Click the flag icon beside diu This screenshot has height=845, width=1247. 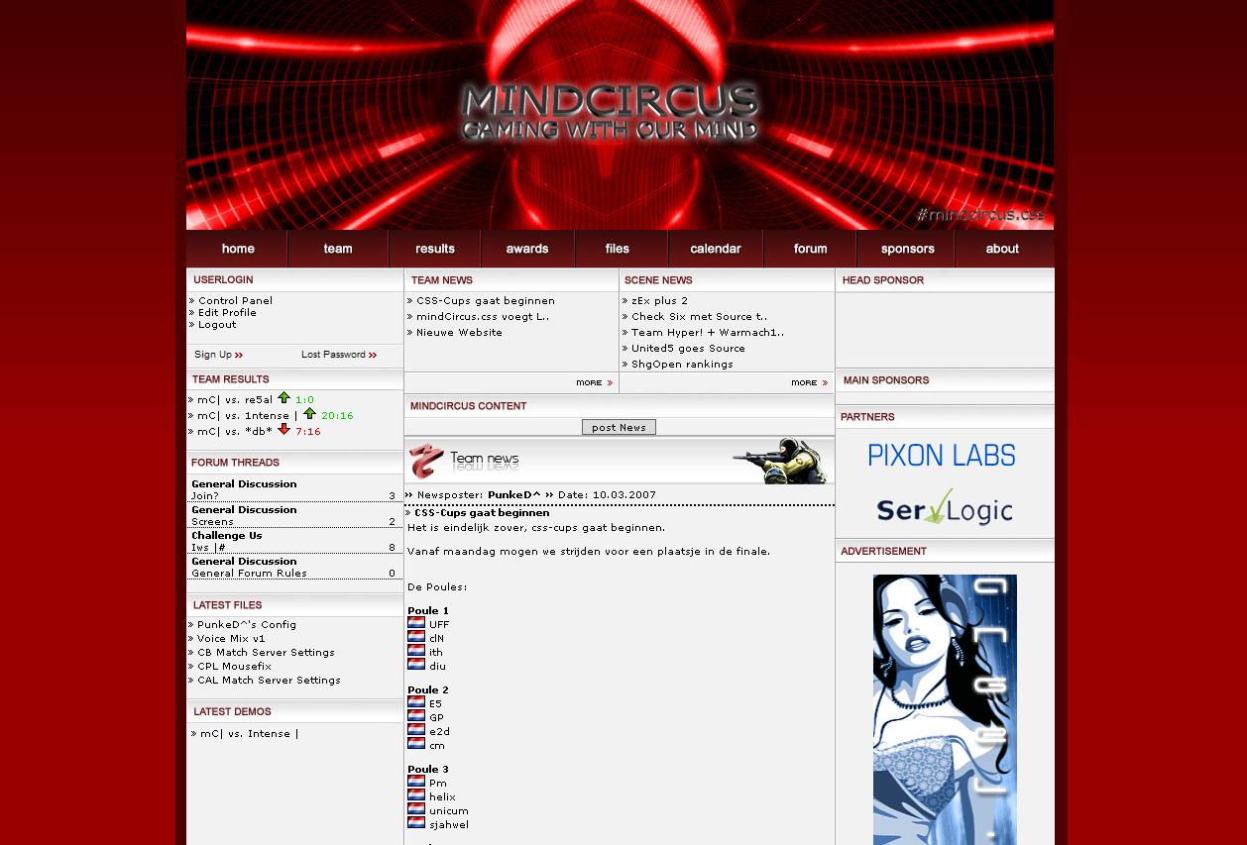tap(416, 665)
